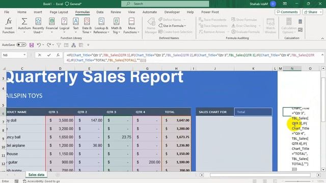Viewport: 326px width, 183px height.
Task: Confirm the formula with the checkmark icon
Action: [49, 55]
